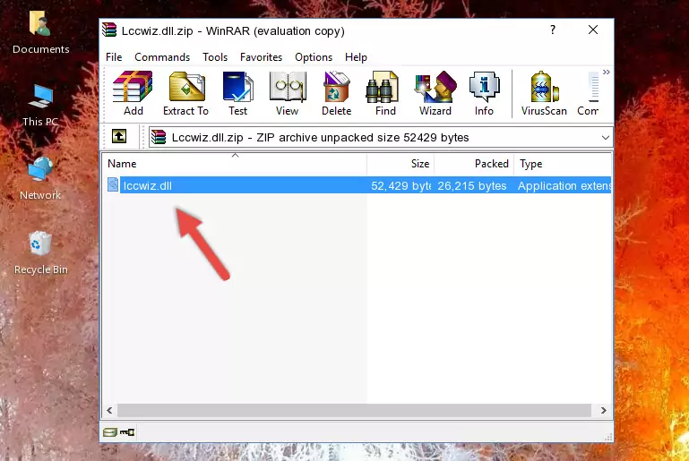The height and width of the screenshot is (461, 689).
Task: Click the horizontal scrollbar right arrow
Action: [x=603, y=411]
